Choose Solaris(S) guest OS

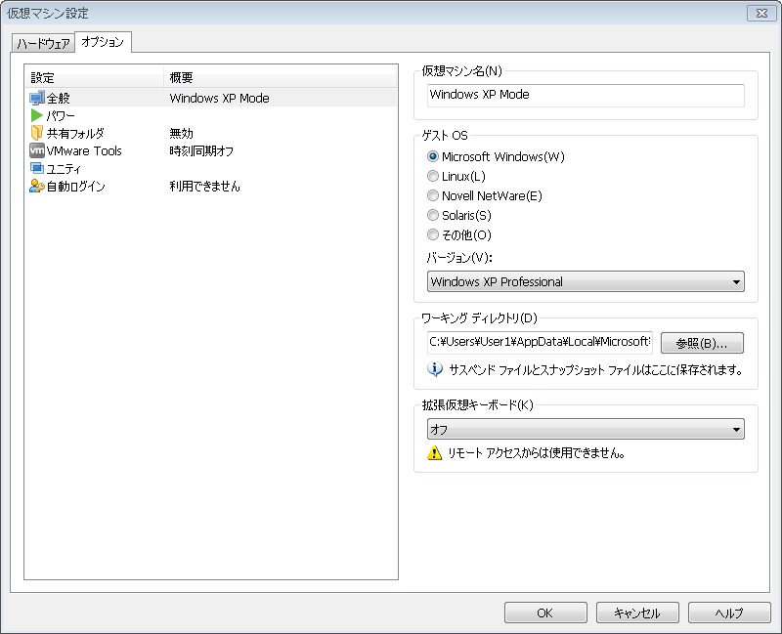click(x=432, y=215)
